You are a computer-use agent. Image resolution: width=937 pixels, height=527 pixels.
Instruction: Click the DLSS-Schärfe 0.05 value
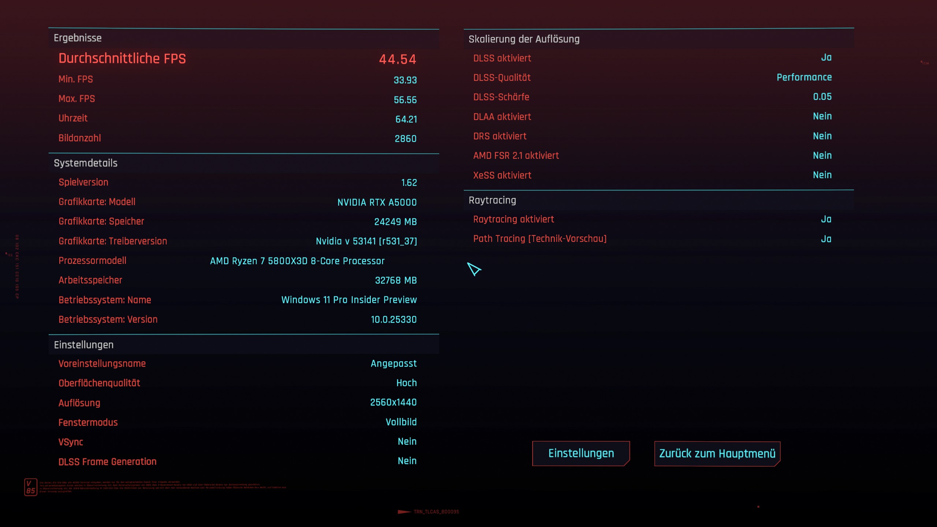click(822, 97)
